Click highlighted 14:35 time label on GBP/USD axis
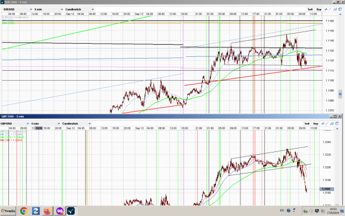 point(39,128)
